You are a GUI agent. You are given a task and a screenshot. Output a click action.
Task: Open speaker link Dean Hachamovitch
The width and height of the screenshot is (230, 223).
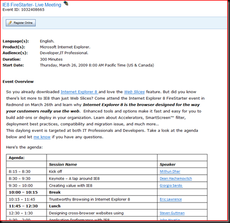[176, 179]
